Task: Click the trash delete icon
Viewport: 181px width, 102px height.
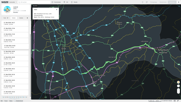Action: pos(143,2)
